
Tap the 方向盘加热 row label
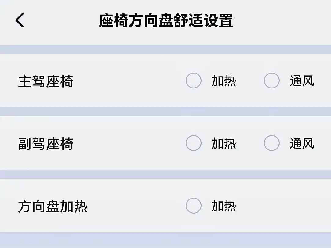[x=53, y=207]
